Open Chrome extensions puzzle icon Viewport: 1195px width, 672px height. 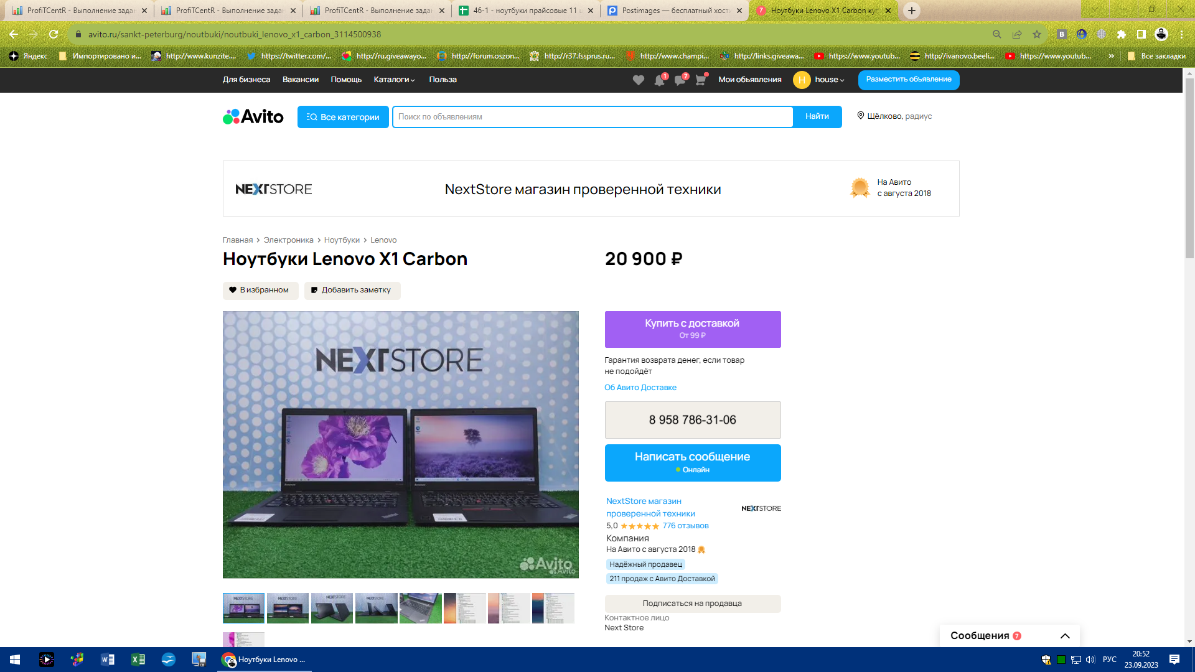pos(1122,34)
